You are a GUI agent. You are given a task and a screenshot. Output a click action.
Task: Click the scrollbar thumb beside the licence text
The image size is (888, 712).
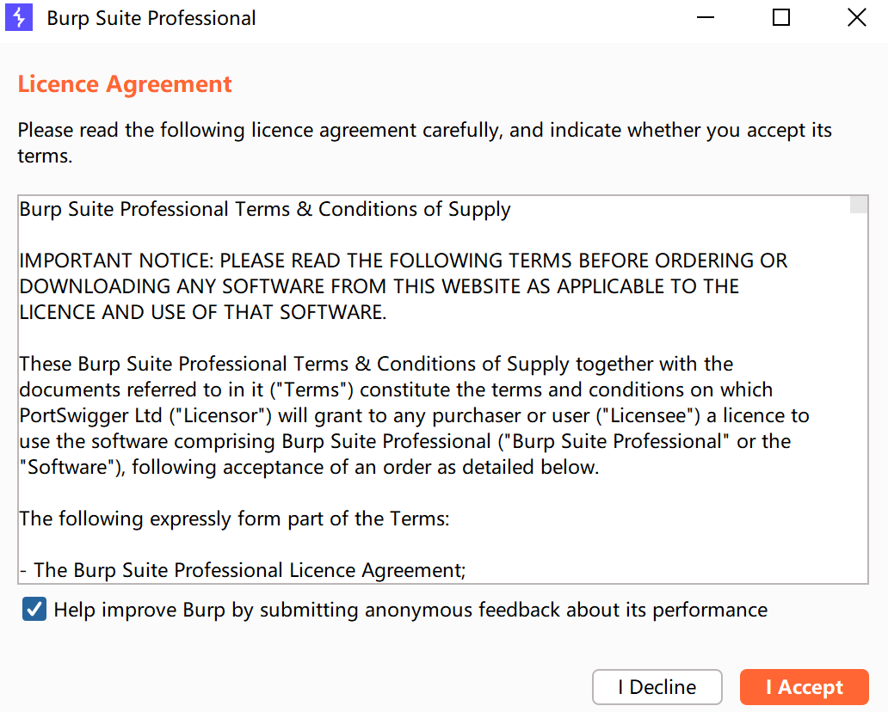[858, 205]
